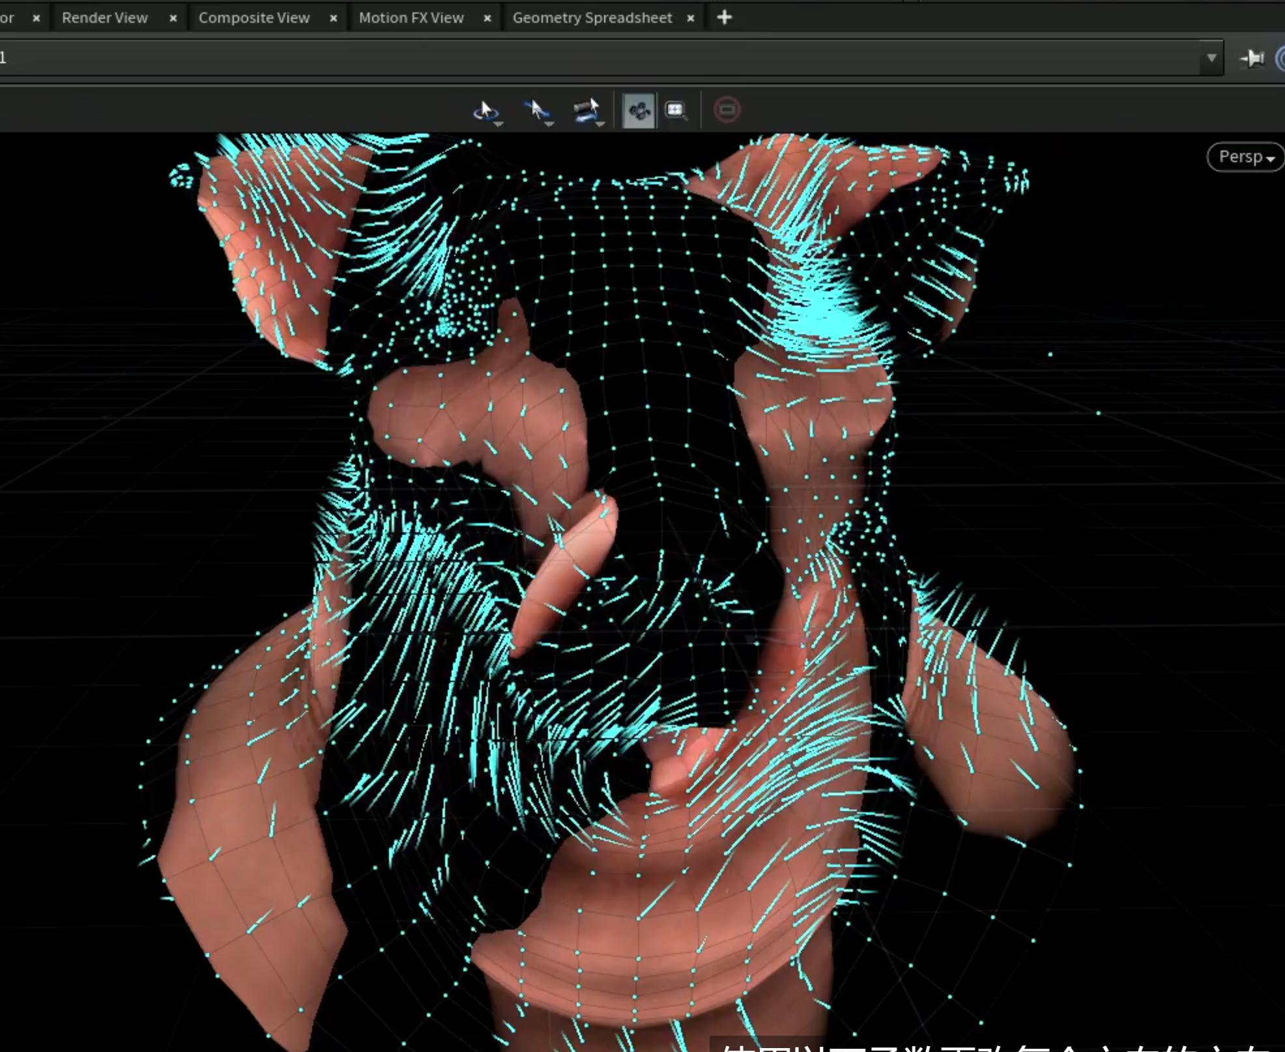Toggle the camera/render region tool

pyautogui.click(x=639, y=110)
